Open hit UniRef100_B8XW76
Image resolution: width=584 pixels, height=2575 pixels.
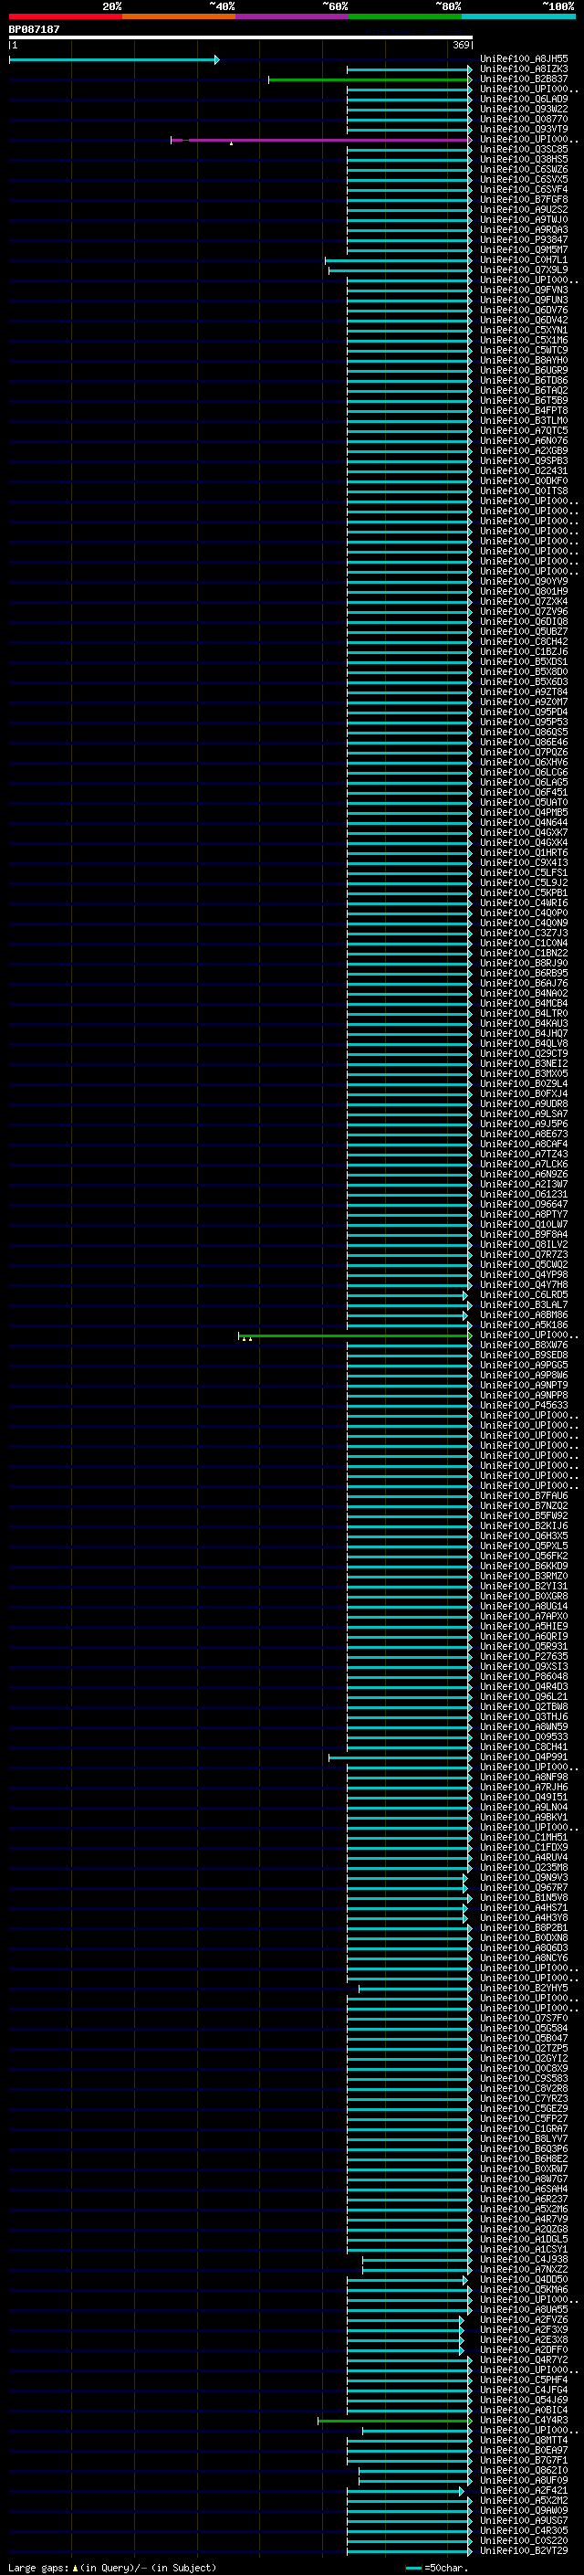[x=523, y=1346]
